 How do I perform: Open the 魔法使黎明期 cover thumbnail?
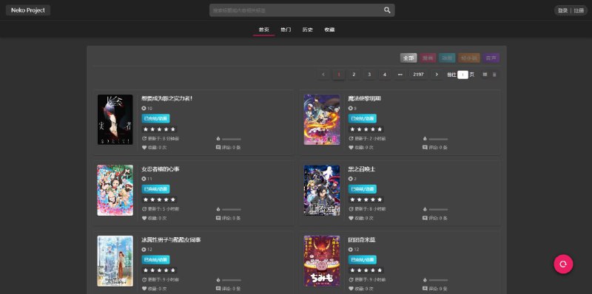[322, 120]
